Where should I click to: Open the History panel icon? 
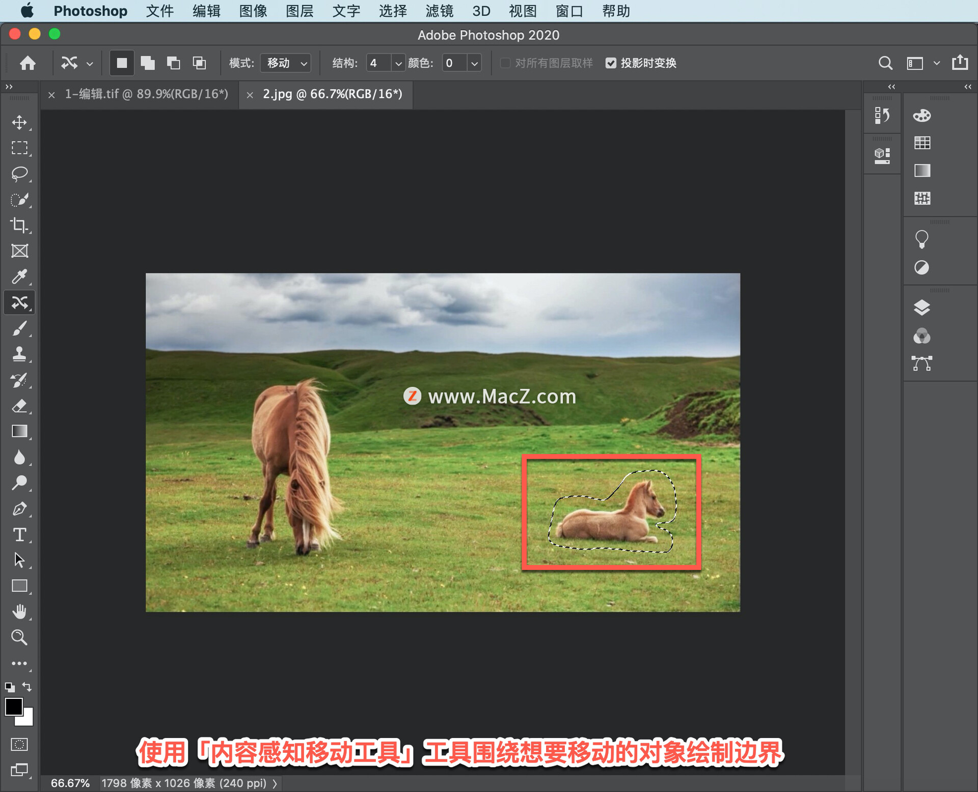(x=882, y=116)
